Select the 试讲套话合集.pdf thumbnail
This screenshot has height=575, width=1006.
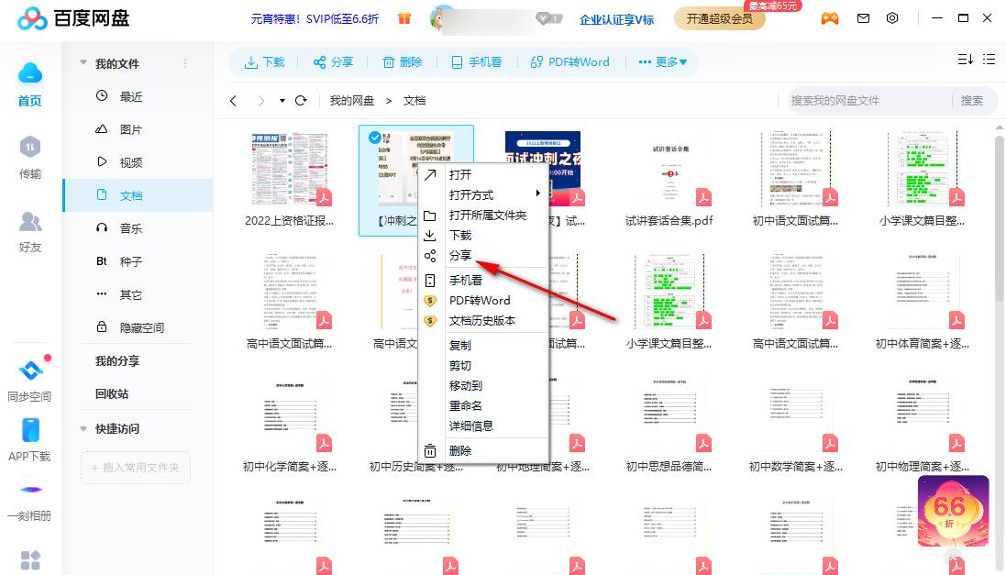pyautogui.click(x=669, y=170)
